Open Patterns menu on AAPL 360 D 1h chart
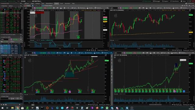The width and height of the screenshot is (195, 110). 98,8
